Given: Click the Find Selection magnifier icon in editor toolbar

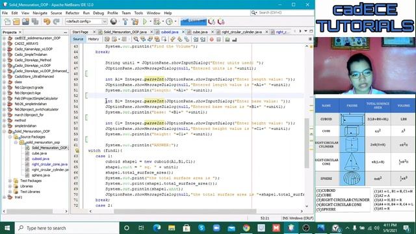Looking at the screenshot, I should [136, 39].
